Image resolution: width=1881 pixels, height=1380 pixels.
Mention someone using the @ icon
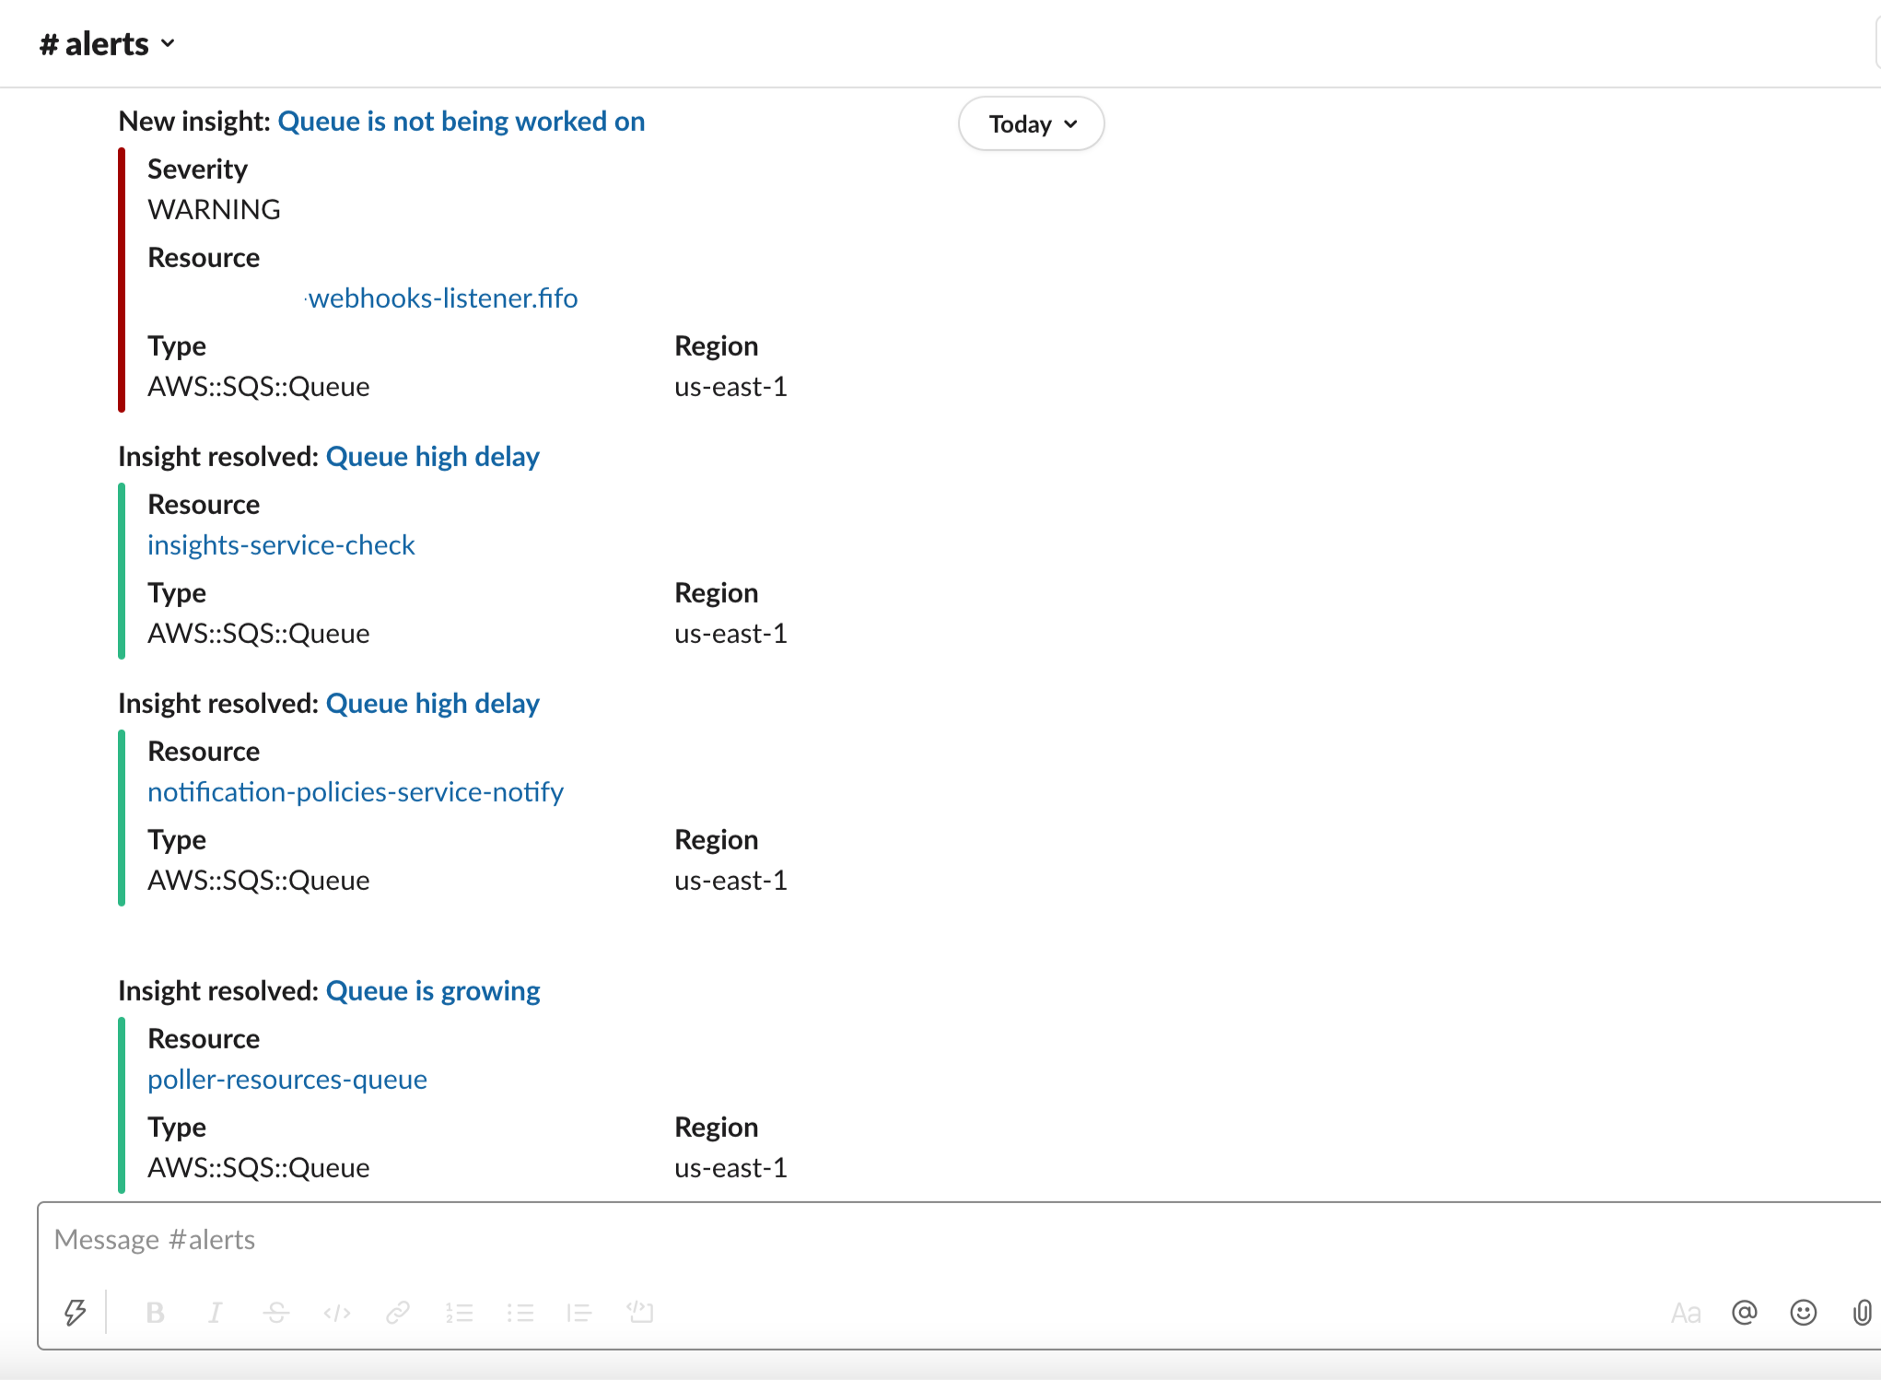[1745, 1313]
